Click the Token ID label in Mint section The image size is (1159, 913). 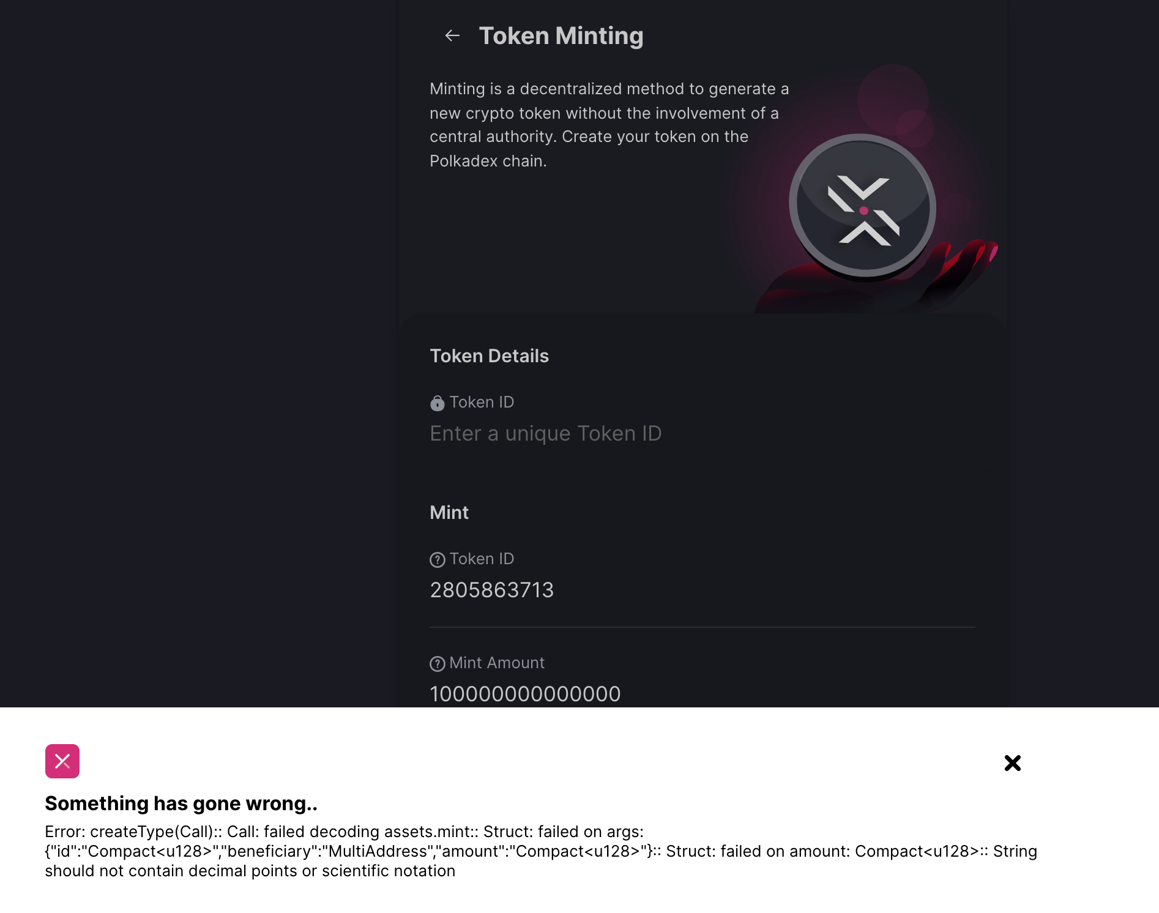[482, 559]
